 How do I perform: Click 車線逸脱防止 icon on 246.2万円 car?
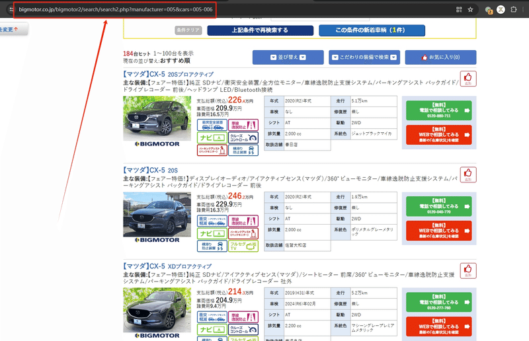click(243, 221)
